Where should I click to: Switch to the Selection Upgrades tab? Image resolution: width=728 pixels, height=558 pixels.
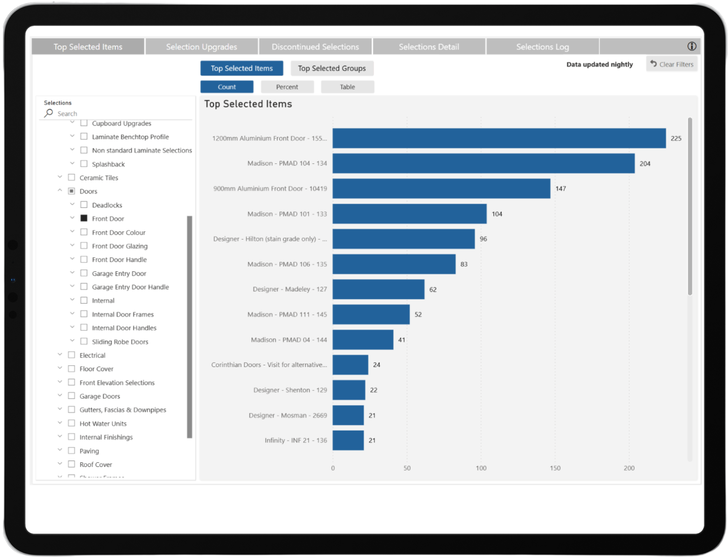point(201,46)
